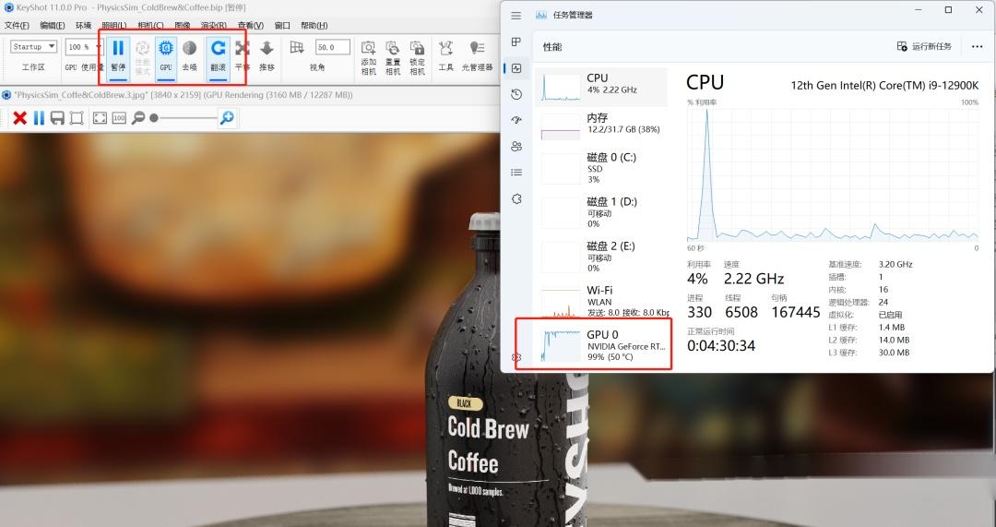The width and height of the screenshot is (996, 527).
Task: Click the save render disk icon
Action: click(57, 117)
